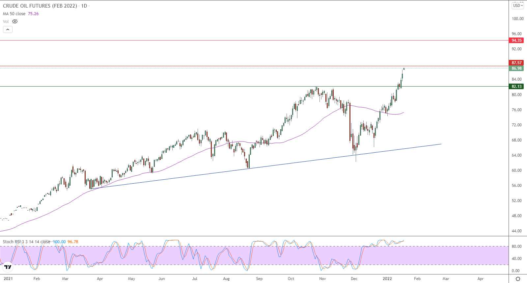This screenshot has height=283, width=527.
Task: Collapse the indicator legend with the chevron
Action: click(x=8, y=29)
